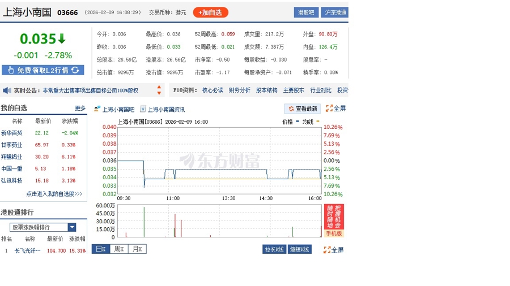Switch to 日K chart tab
The width and height of the screenshot is (510, 286).
coord(100,249)
